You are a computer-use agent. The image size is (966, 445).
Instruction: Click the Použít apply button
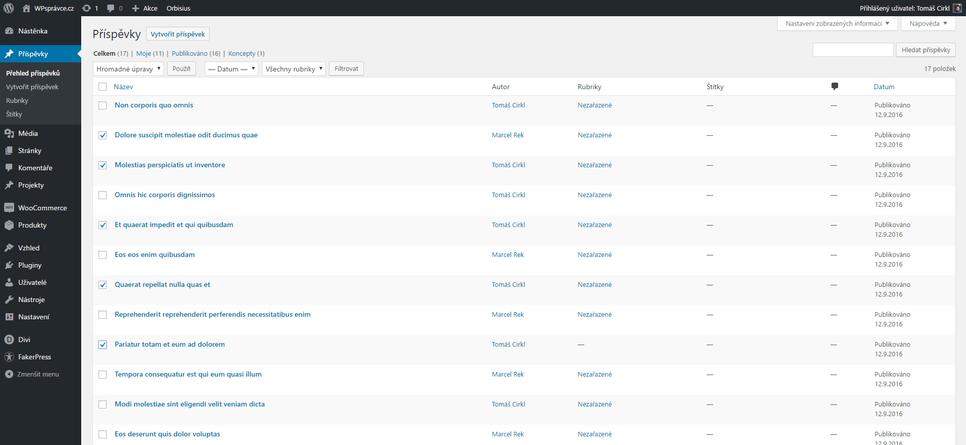point(182,68)
